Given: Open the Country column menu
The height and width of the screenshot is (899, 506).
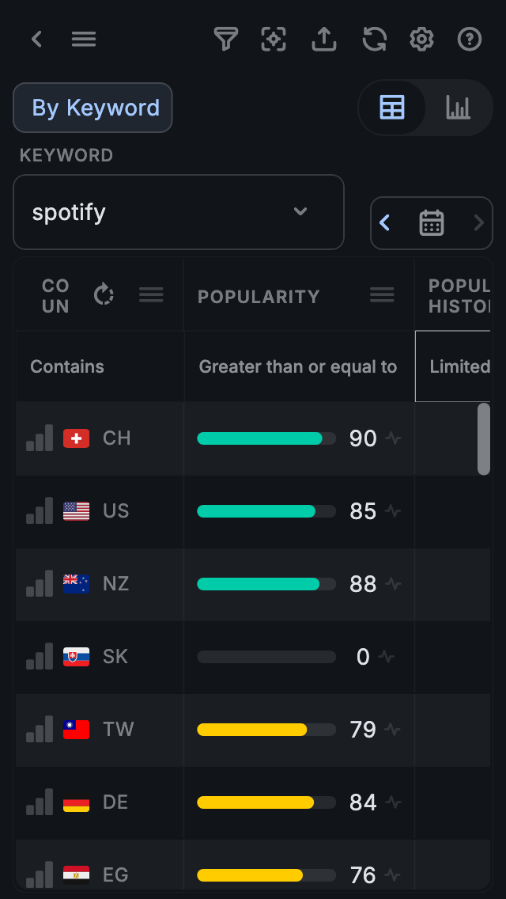Looking at the screenshot, I should point(151,295).
